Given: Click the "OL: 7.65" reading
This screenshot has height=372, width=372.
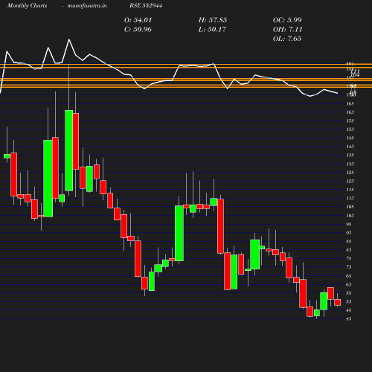Looking at the screenshot, I should pos(287,39).
